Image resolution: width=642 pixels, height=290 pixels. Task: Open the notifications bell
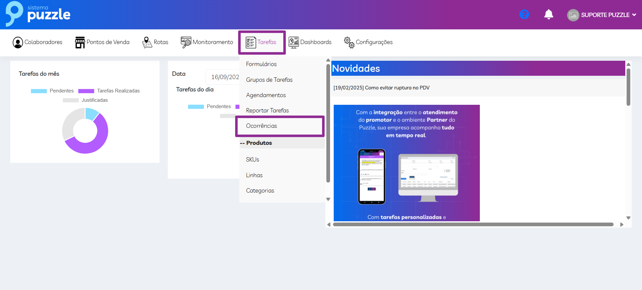[x=548, y=14]
